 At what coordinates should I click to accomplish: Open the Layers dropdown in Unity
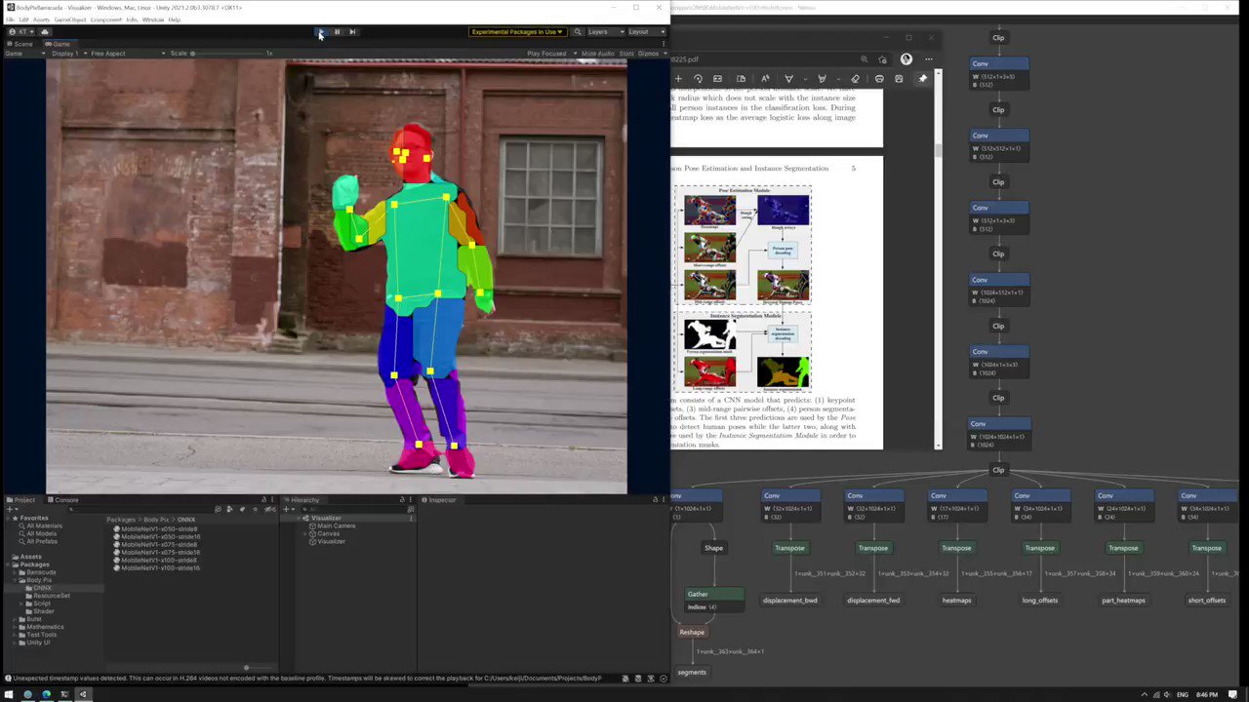tap(605, 32)
